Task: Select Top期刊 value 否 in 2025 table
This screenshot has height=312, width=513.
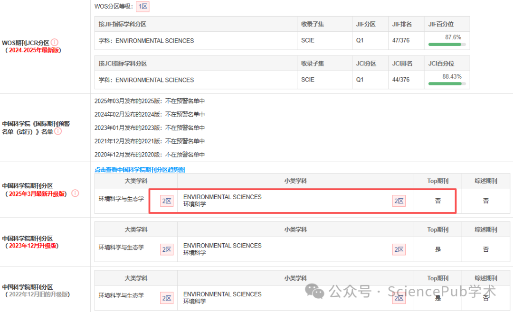Action: (x=438, y=201)
